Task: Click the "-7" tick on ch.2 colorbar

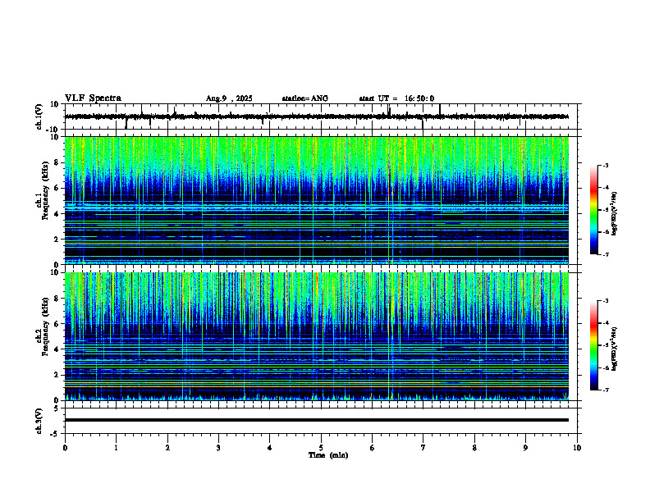Action: tap(605, 390)
